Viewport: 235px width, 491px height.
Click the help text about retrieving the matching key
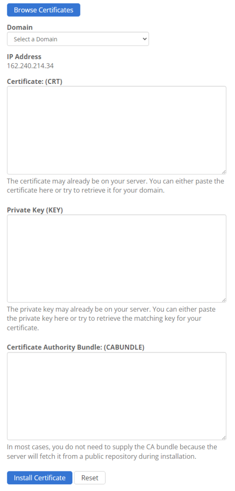pyautogui.click(x=113, y=318)
